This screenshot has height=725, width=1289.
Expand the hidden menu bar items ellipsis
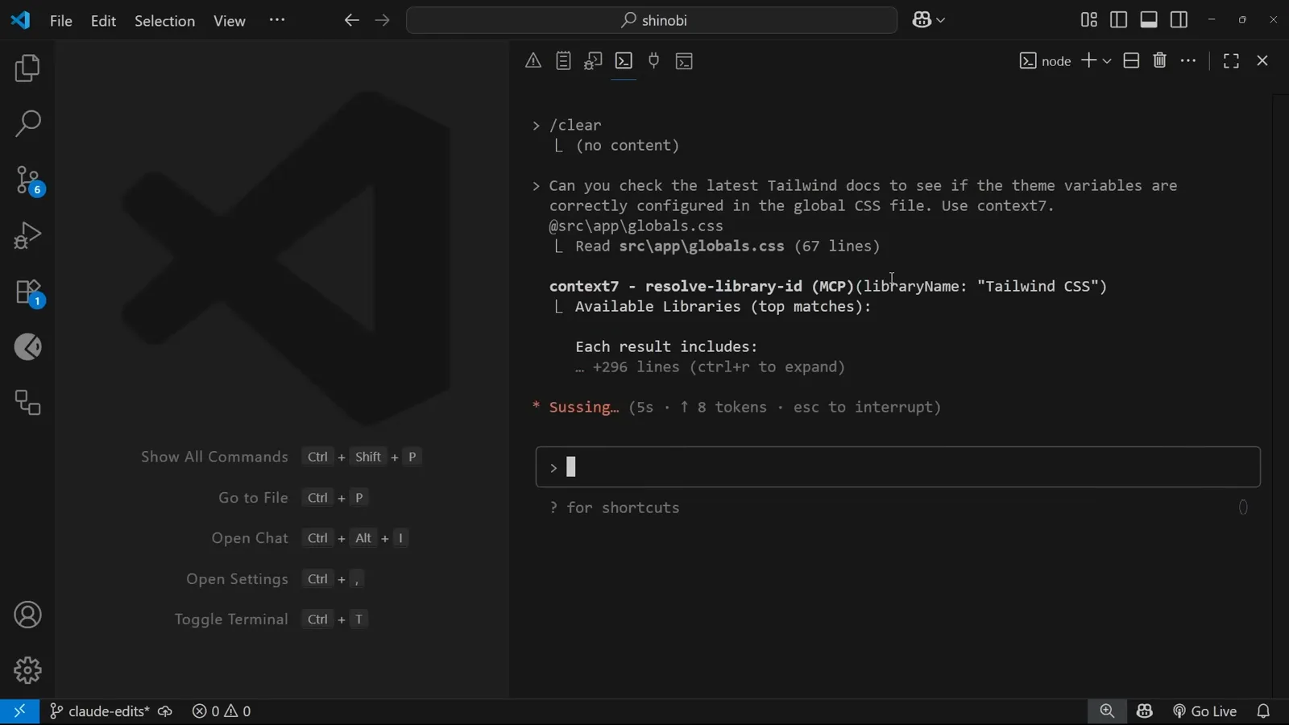277,21
